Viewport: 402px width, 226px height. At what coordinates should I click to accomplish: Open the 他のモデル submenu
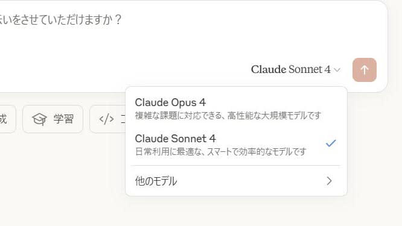pos(236,181)
